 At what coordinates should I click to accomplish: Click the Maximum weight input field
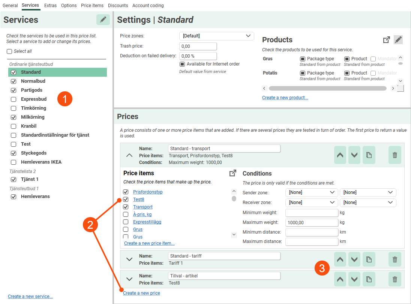click(x=312, y=222)
